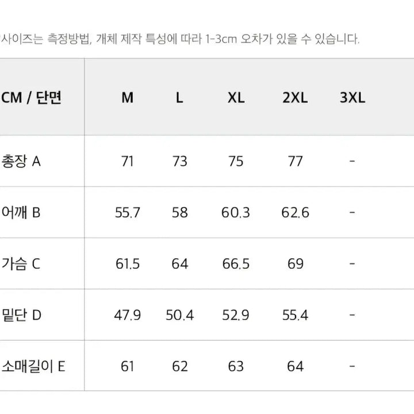Click the 3XL size column header
The width and height of the screenshot is (414, 414).
[x=352, y=98]
